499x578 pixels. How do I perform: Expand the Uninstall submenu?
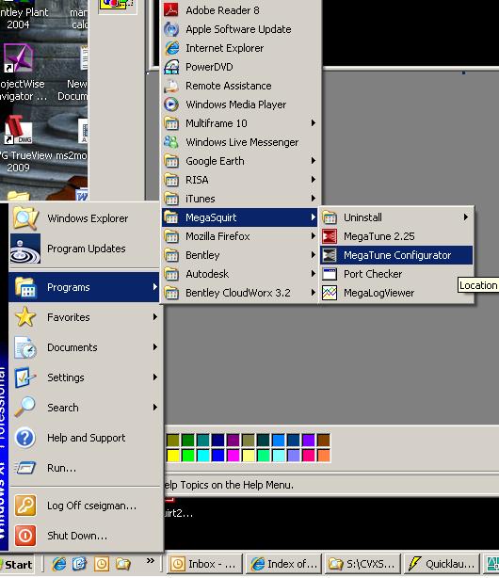tap(396, 217)
